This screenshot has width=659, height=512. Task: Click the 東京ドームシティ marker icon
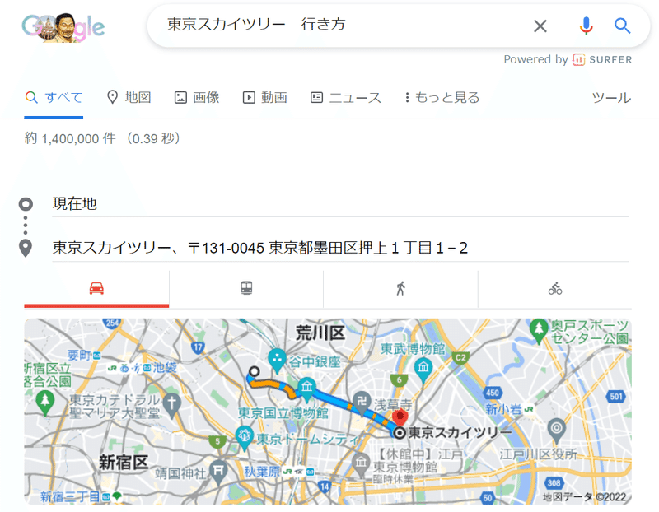pyautogui.click(x=244, y=437)
